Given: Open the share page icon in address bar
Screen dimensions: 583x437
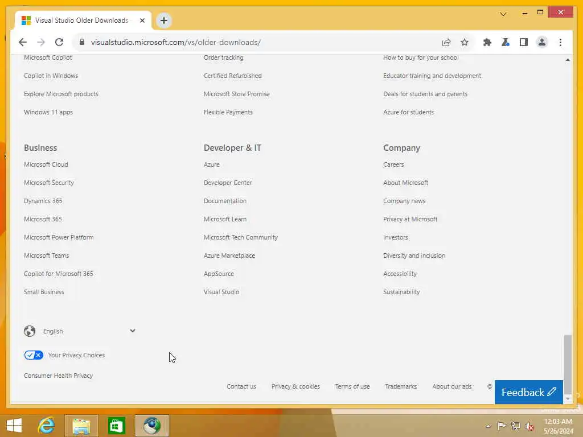Looking at the screenshot, I should pyautogui.click(x=446, y=42).
